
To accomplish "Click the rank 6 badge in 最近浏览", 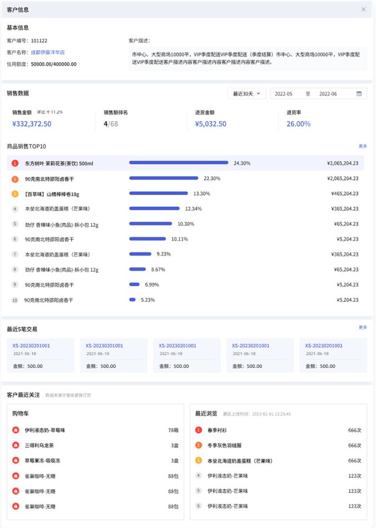I will coord(199,506).
